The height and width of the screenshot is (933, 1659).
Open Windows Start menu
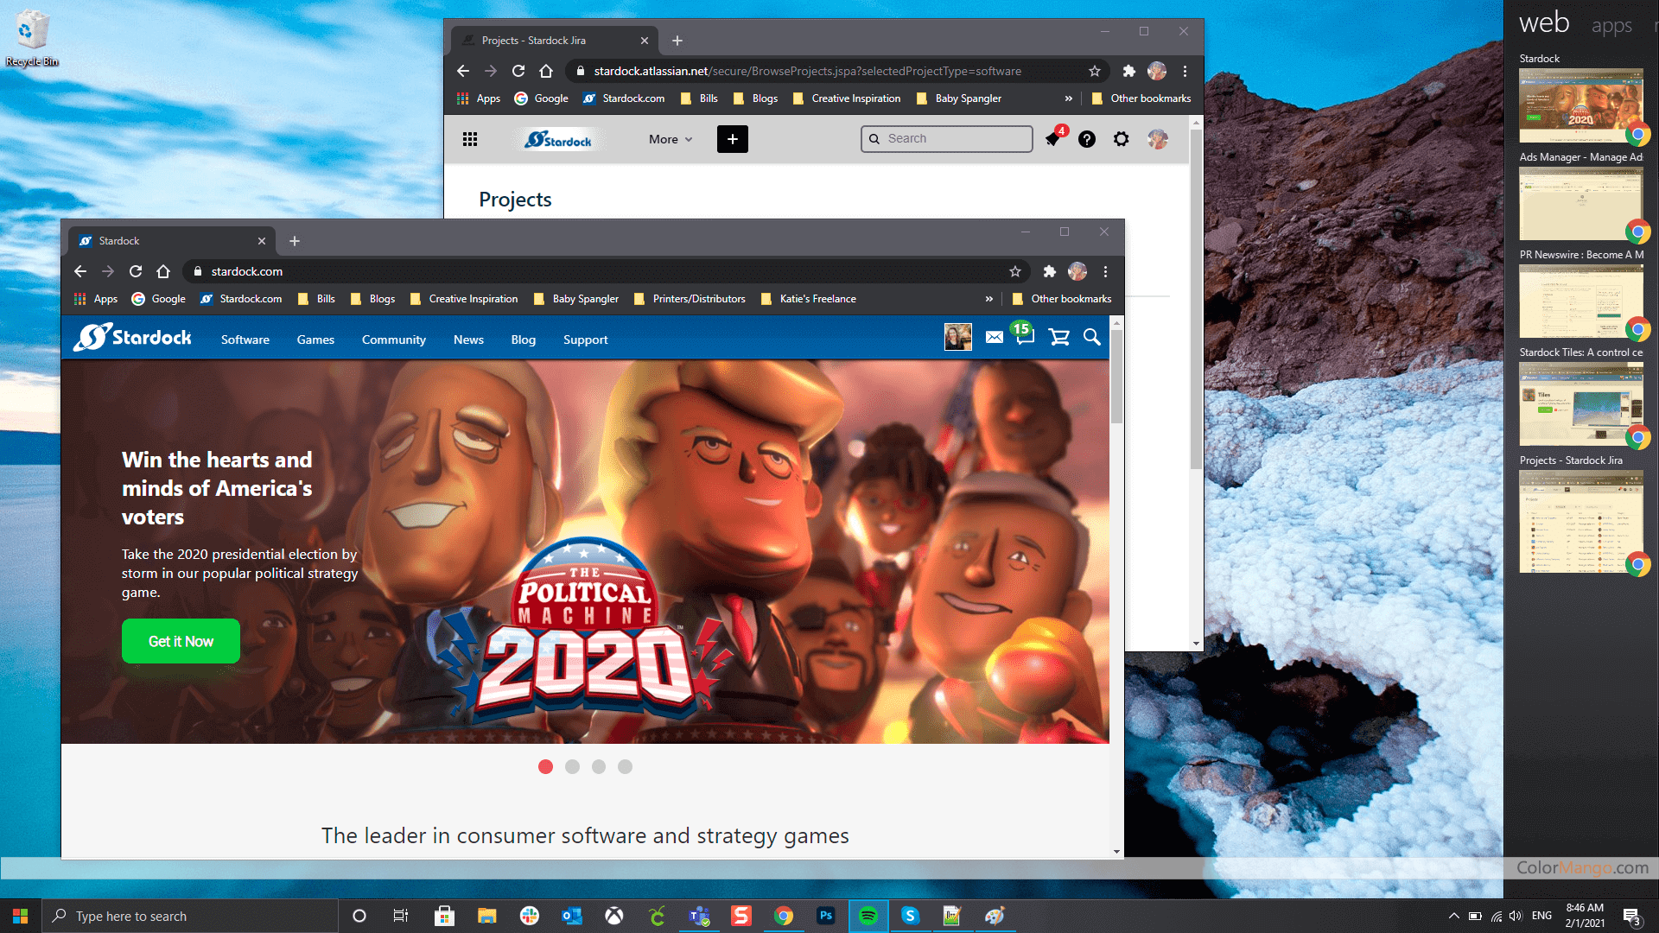[x=20, y=916]
